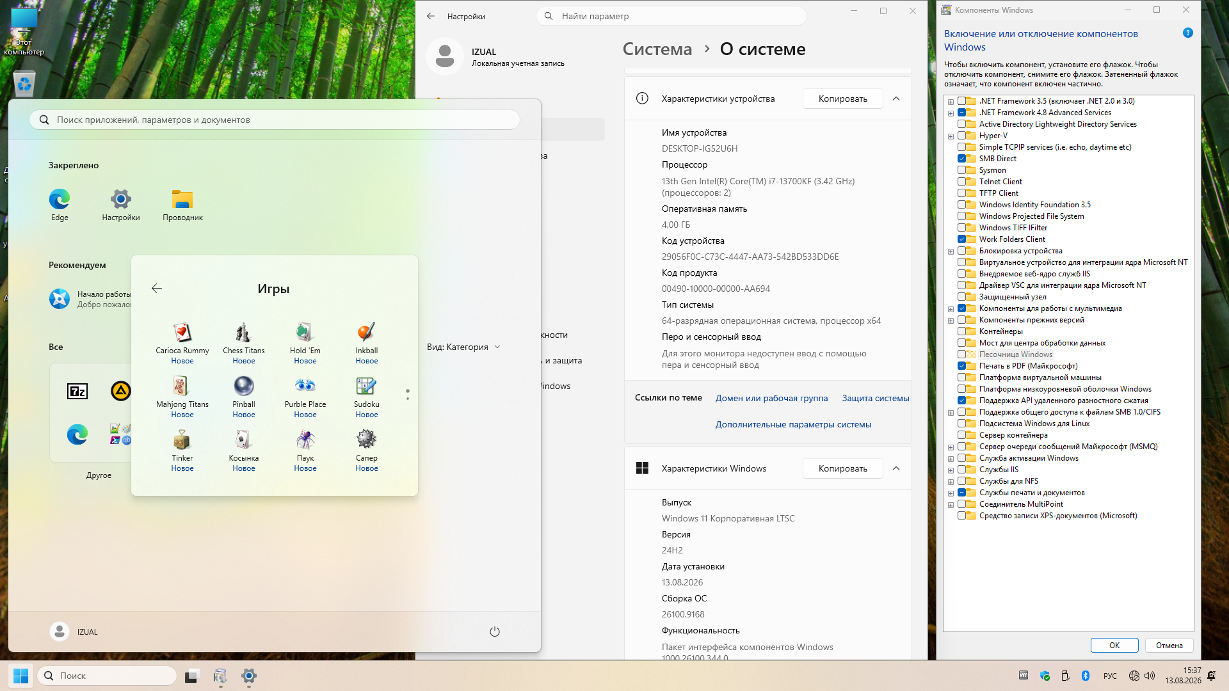Click the Start menu search field
The height and width of the screenshot is (691, 1229).
point(275,120)
